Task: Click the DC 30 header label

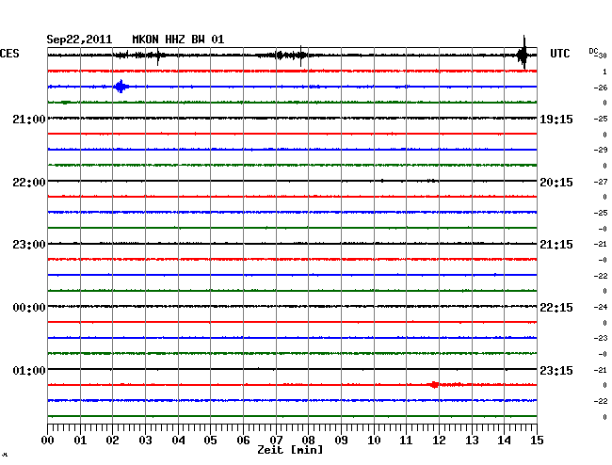Action: click(598, 53)
